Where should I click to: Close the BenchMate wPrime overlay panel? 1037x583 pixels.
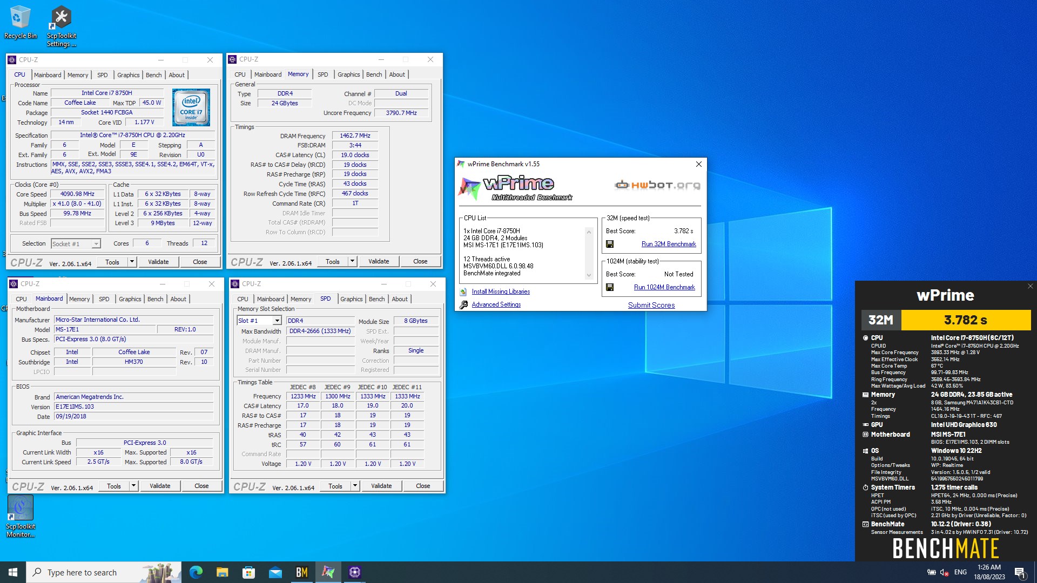coord(1030,286)
